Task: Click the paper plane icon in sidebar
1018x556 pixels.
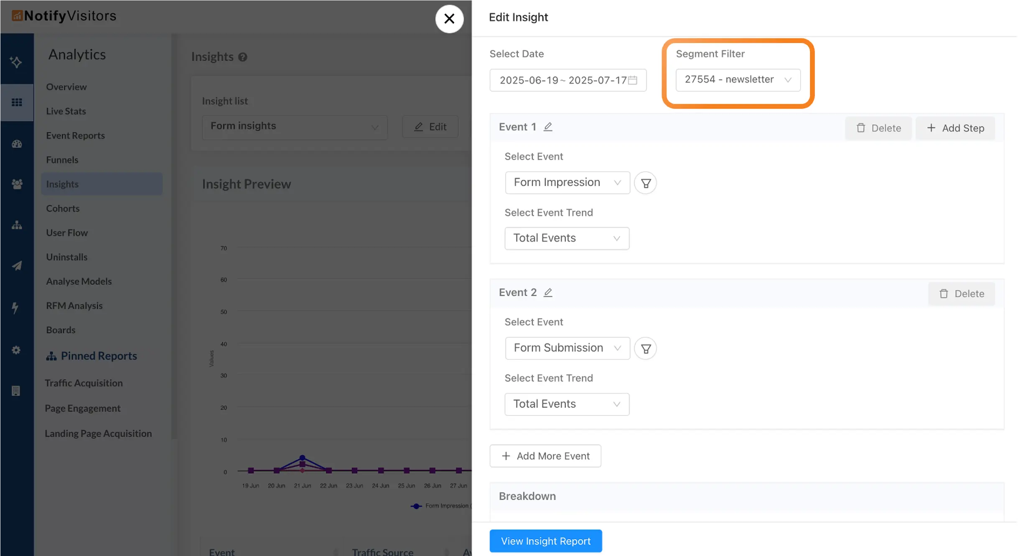Action: pyautogui.click(x=17, y=266)
